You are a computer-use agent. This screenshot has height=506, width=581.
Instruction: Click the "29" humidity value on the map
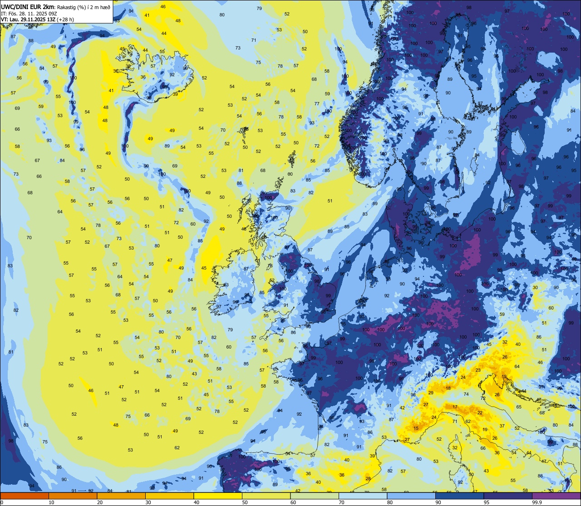(431, 393)
